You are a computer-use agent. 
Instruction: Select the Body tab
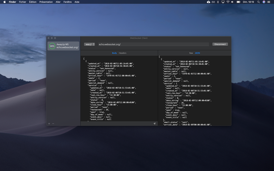(x=114, y=53)
